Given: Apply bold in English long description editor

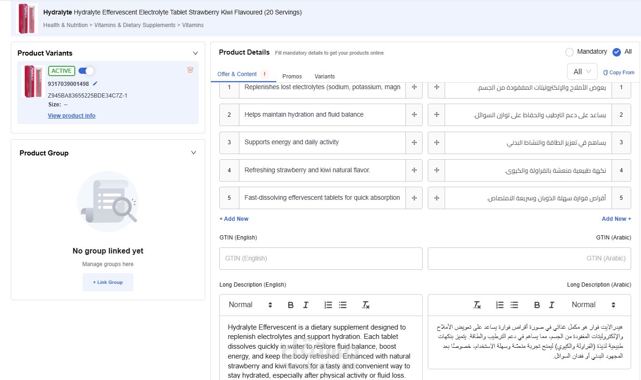Looking at the screenshot, I should point(291,305).
